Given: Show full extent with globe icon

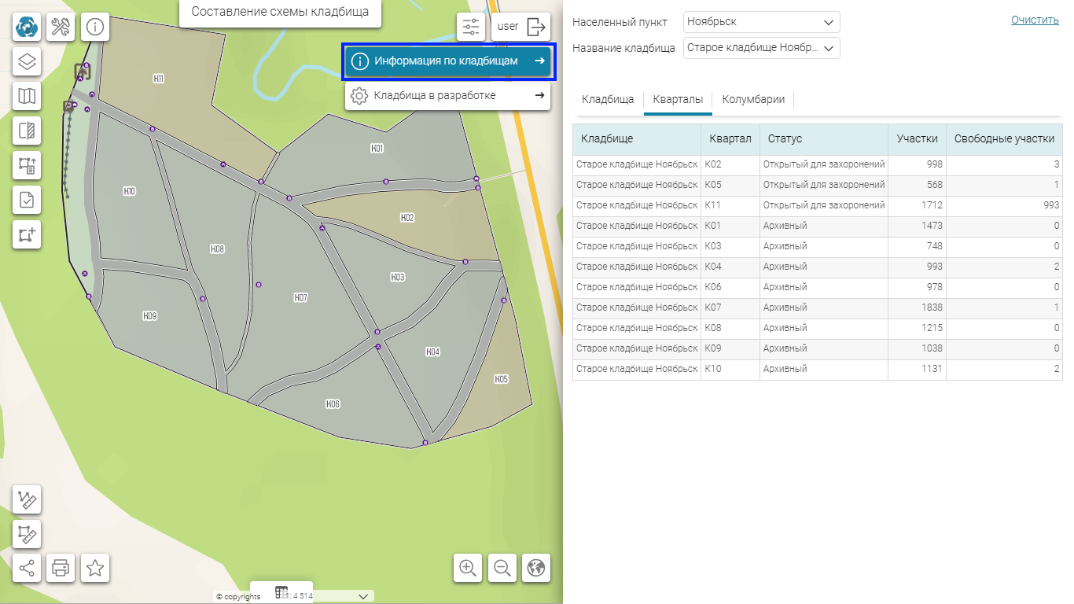Looking at the screenshot, I should click(x=536, y=567).
